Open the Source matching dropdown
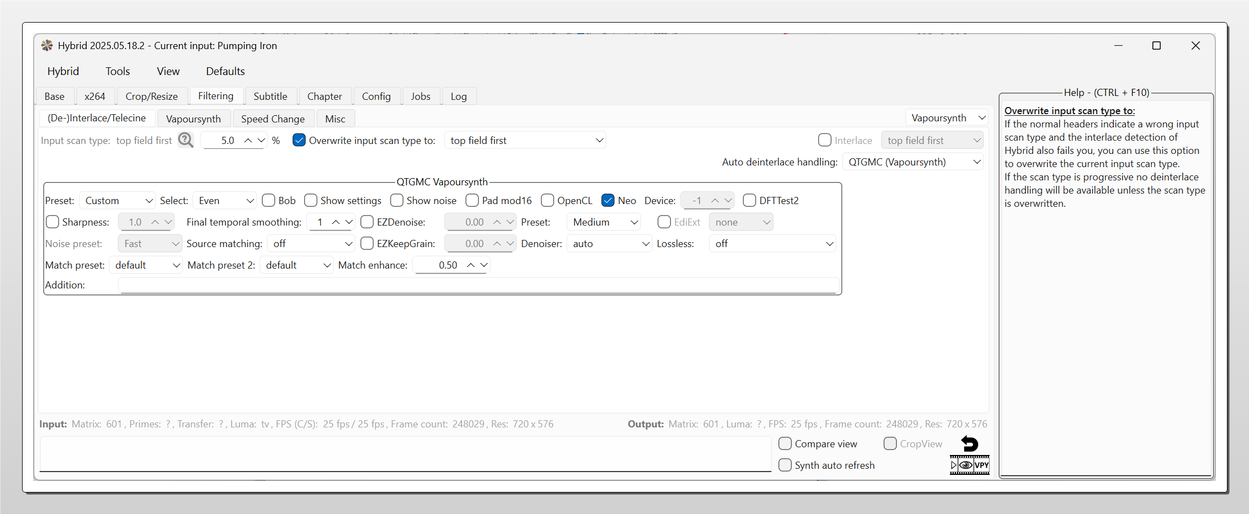This screenshot has height=514, width=1249. (x=311, y=244)
